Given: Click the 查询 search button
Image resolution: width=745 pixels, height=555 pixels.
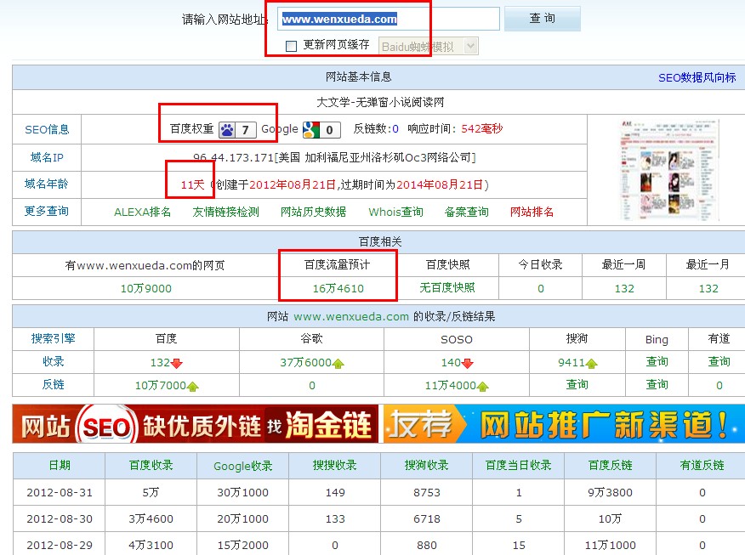Looking at the screenshot, I should tap(542, 19).
